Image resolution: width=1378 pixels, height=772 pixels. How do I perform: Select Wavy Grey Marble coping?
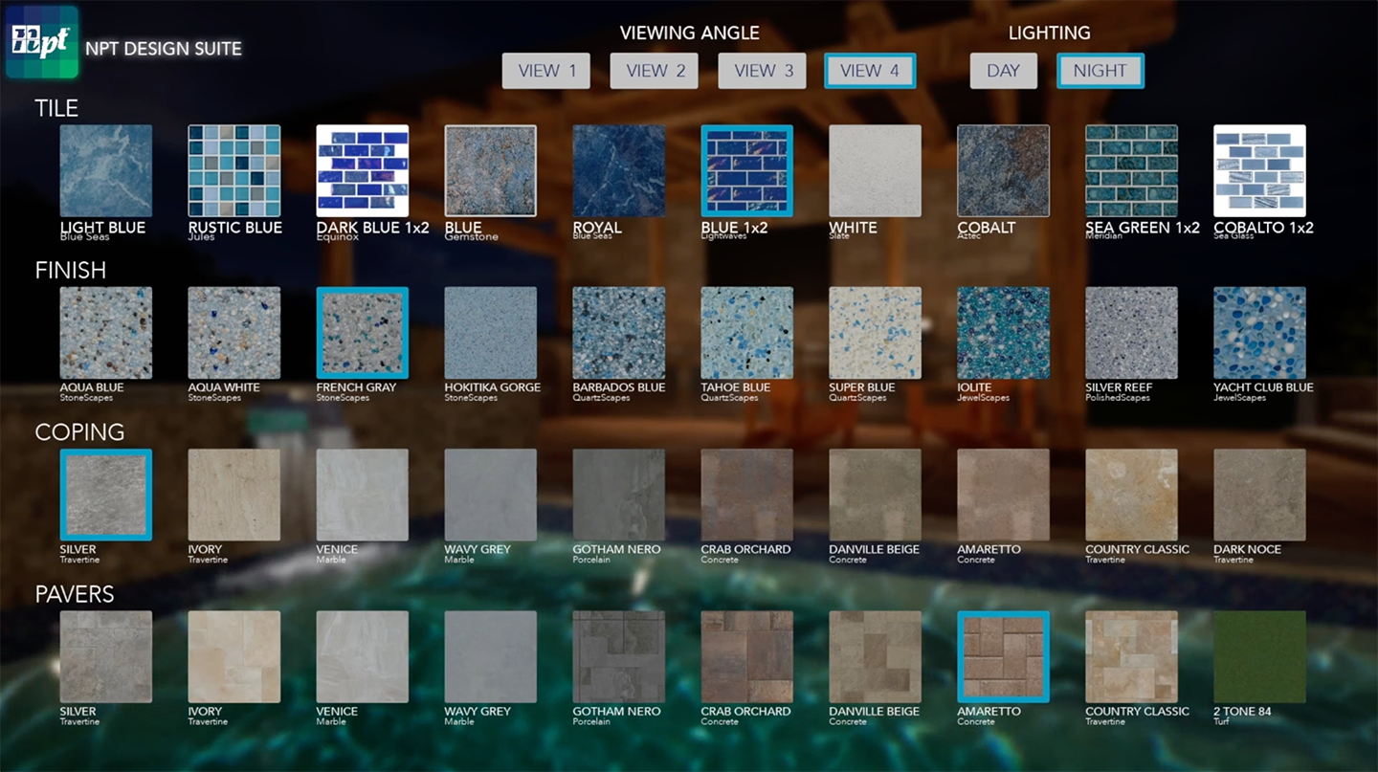(x=491, y=496)
